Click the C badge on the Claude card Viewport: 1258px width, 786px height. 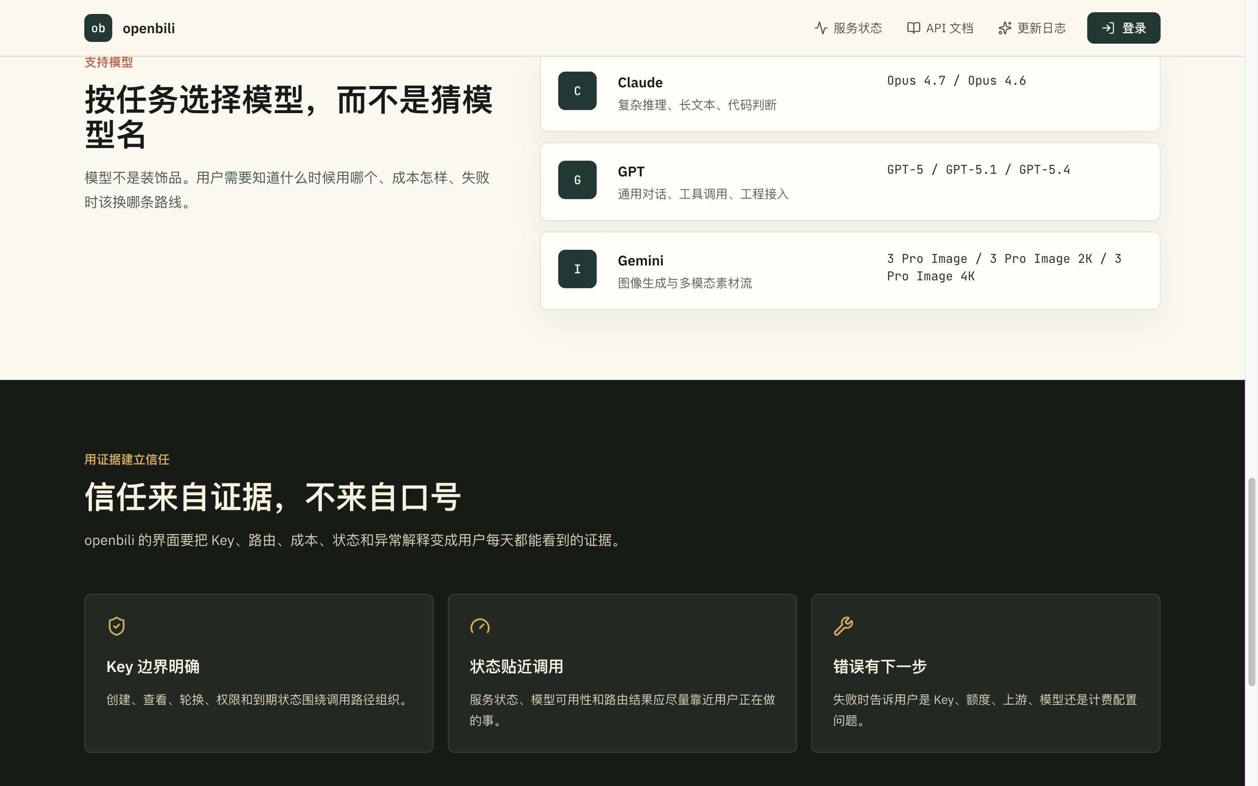577,91
